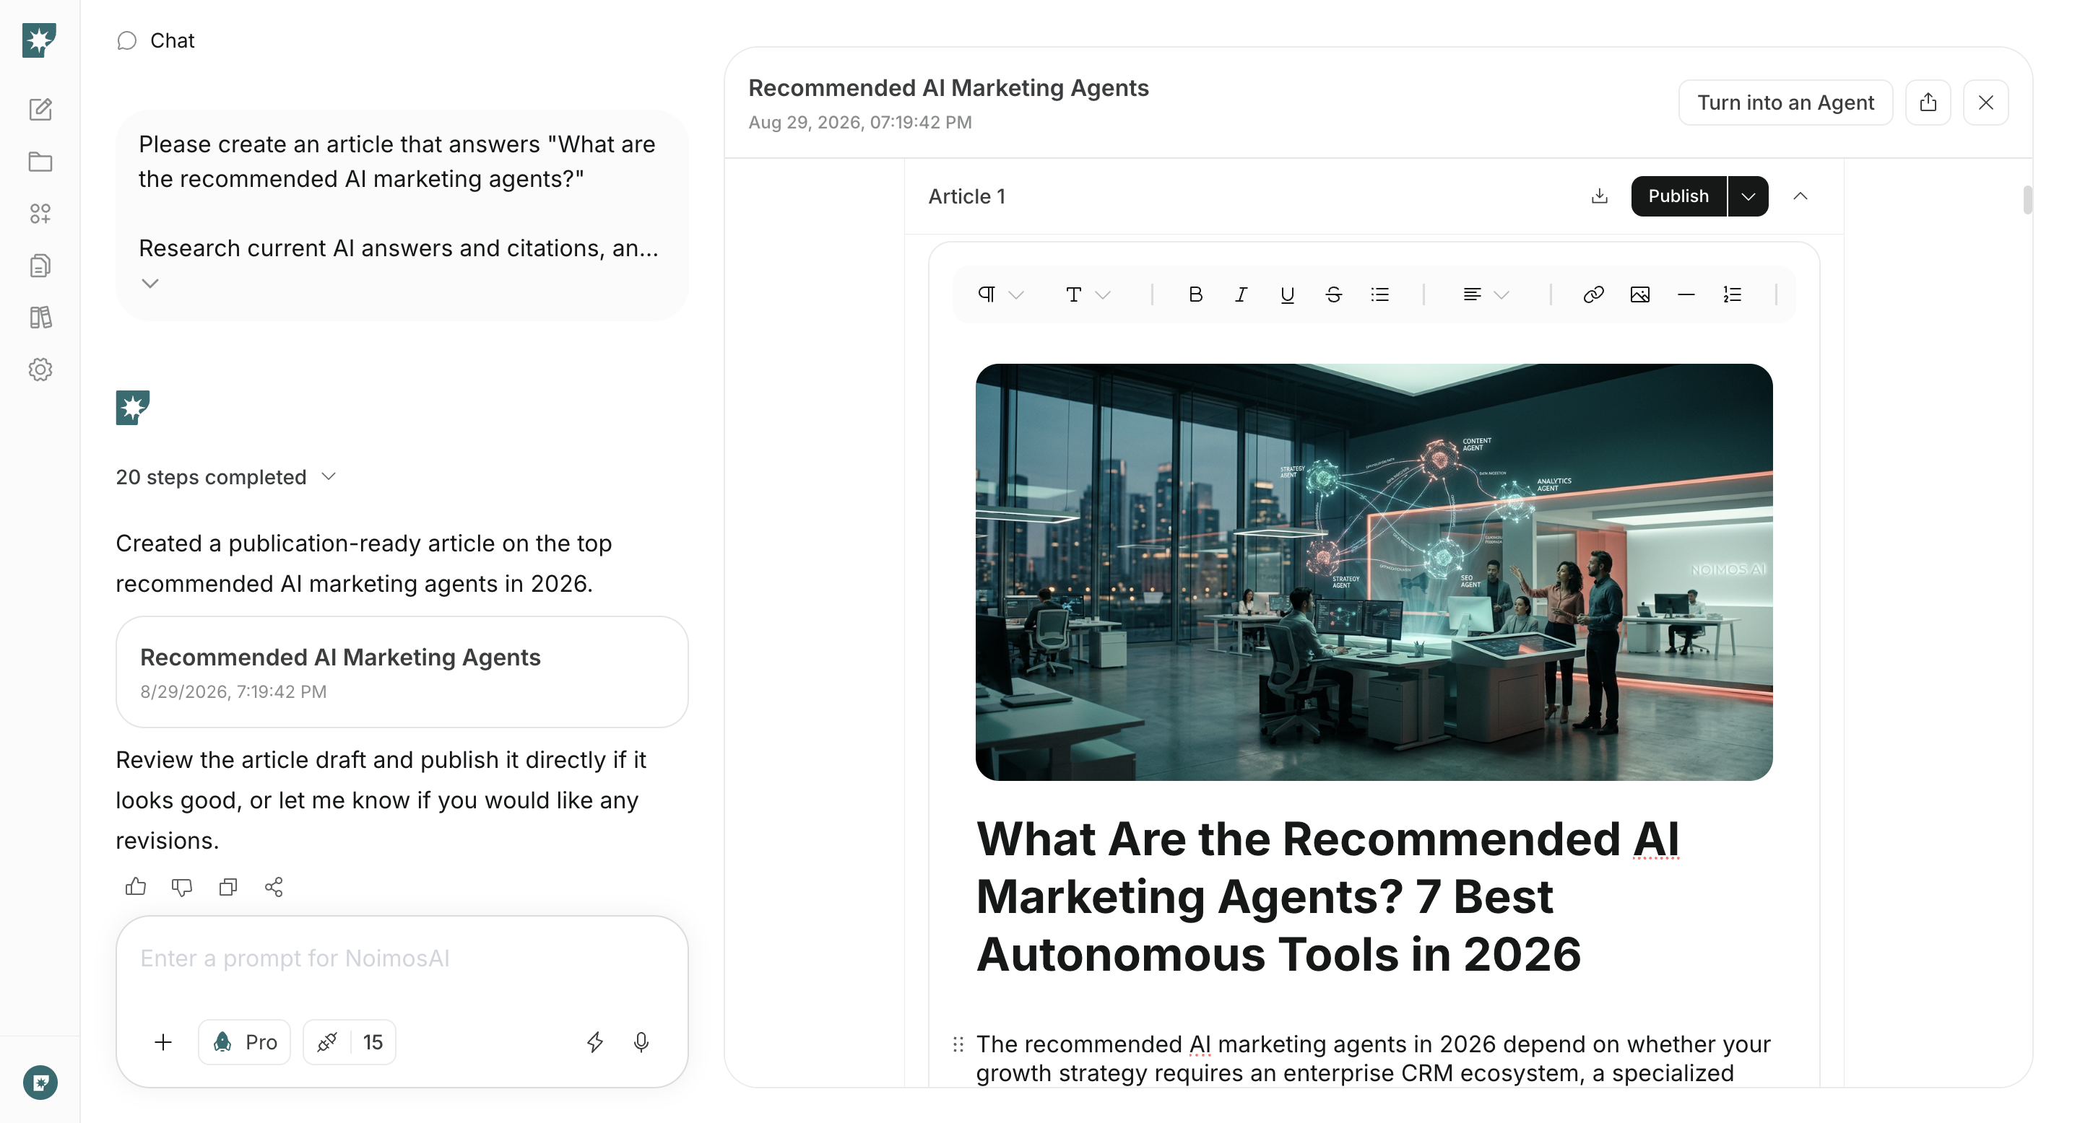2080x1123 pixels.
Task: Open the documents icon in sidebar
Action: pyautogui.click(x=40, y=266)
